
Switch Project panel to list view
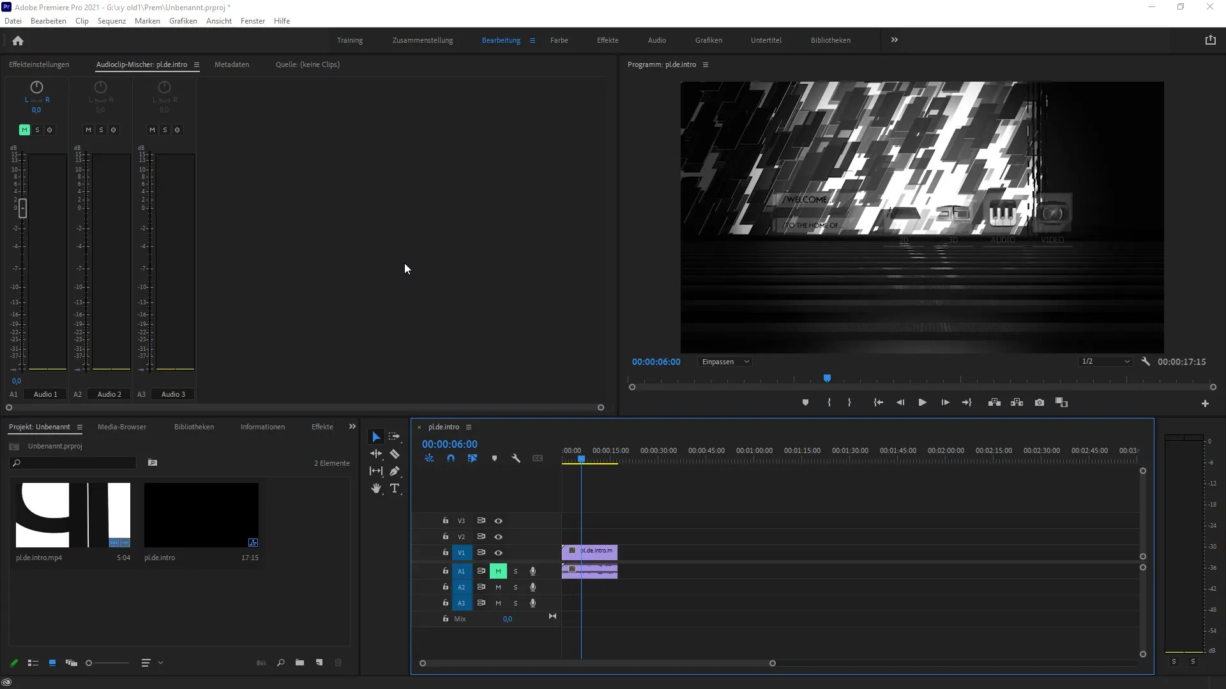[x=33, y=663]
